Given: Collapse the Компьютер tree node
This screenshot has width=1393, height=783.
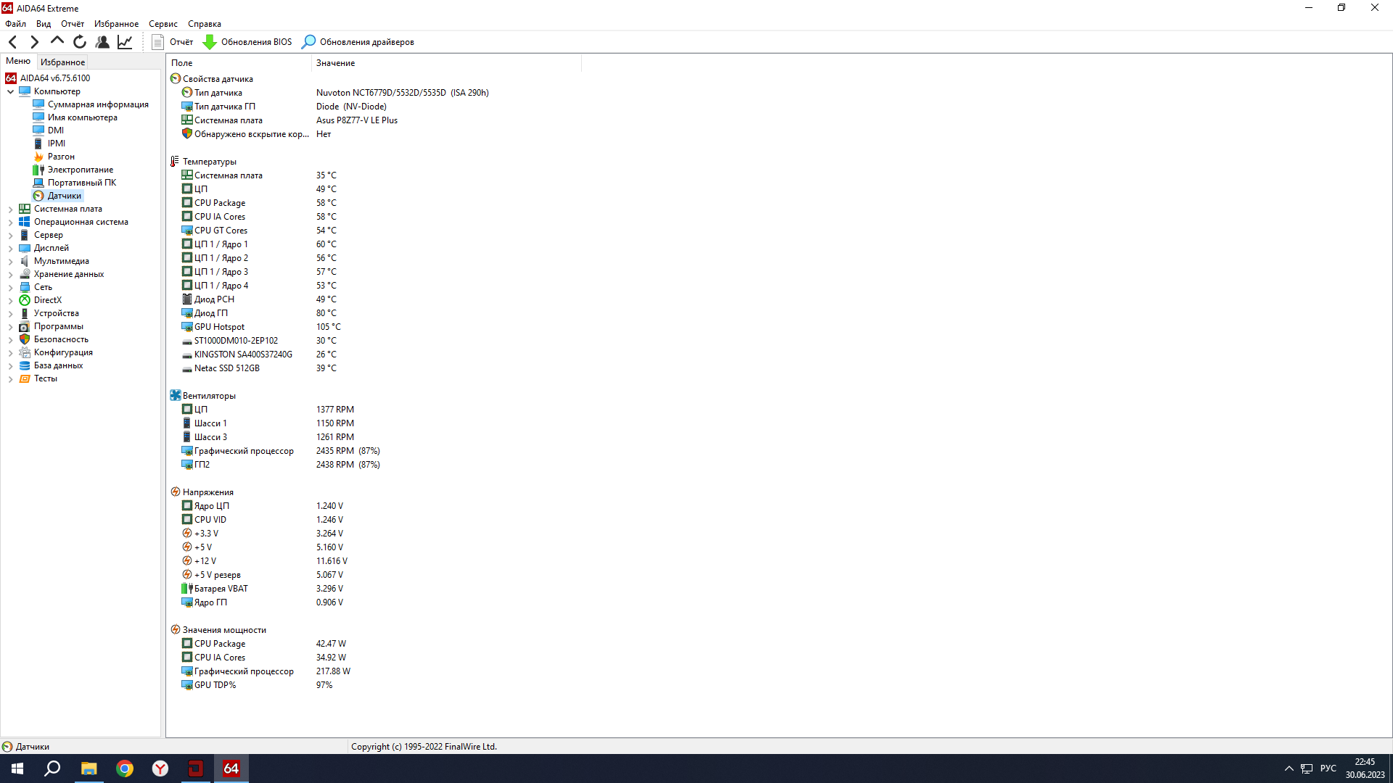Looking at the screenshot, I should coord(11,92).
